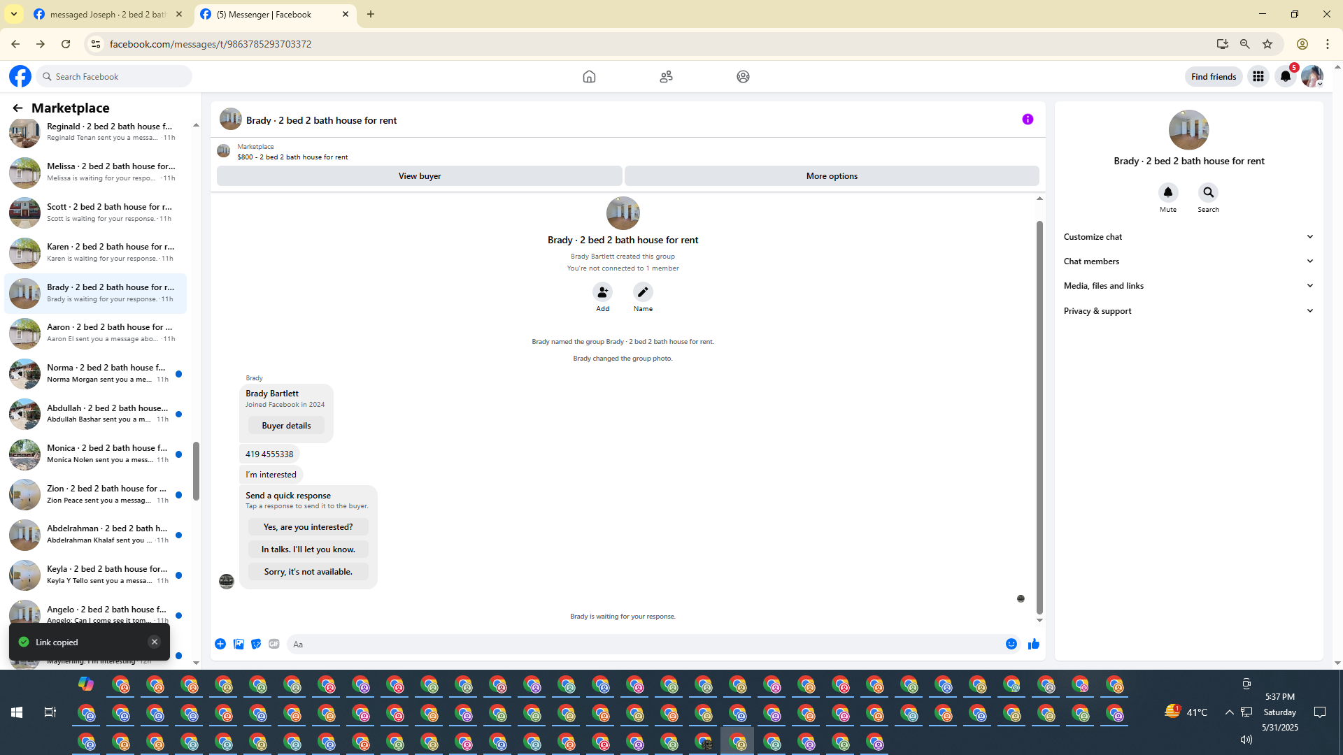
Task: Expand Media, files and links section
Action: [1188, 286]
